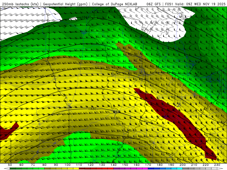Click the 110 label on the color scale

[x=79, y=165]
